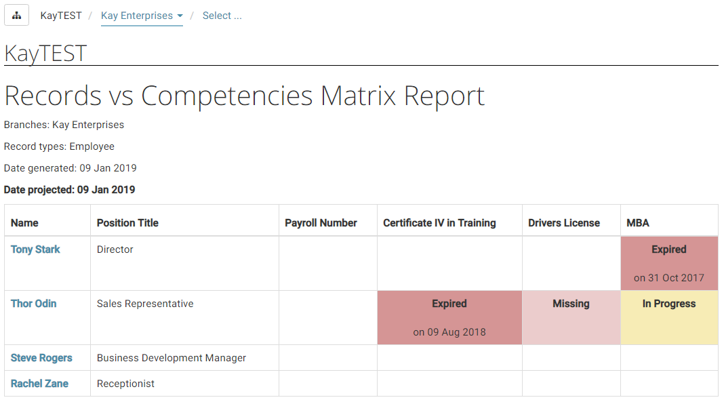724x404 pixels.
Task: Click the KayTEST breadcrumb item
Action: pos(61,16)
